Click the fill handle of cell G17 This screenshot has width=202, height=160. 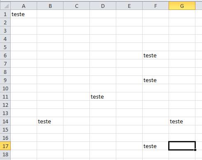[x=195, y=150]
